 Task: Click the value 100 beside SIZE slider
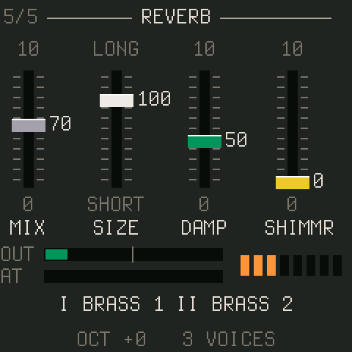coord(155,98)
